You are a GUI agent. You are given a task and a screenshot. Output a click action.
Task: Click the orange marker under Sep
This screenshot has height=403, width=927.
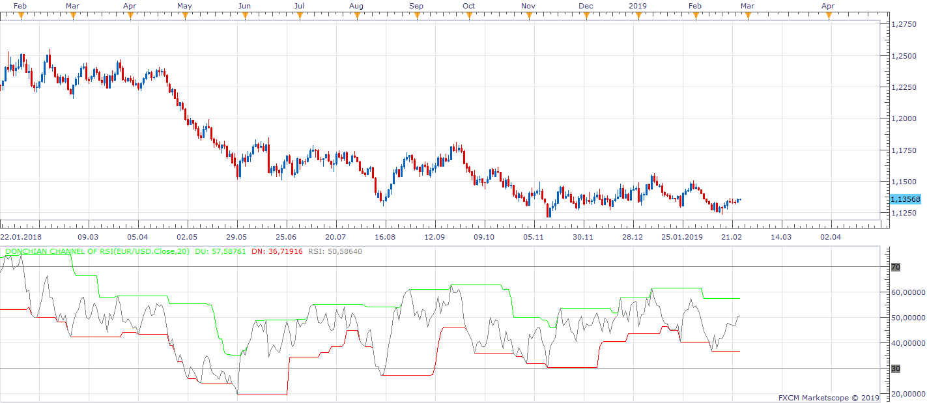pyautogui.click(x=416, y=16)
